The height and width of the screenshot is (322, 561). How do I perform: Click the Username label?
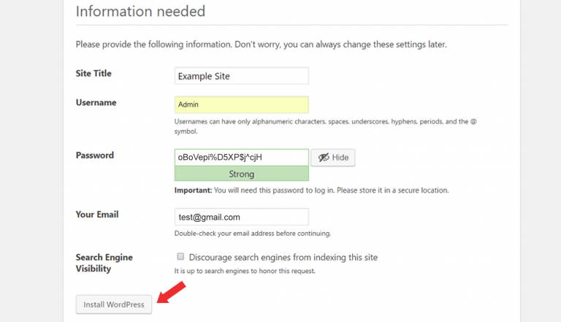click(96, 103)
